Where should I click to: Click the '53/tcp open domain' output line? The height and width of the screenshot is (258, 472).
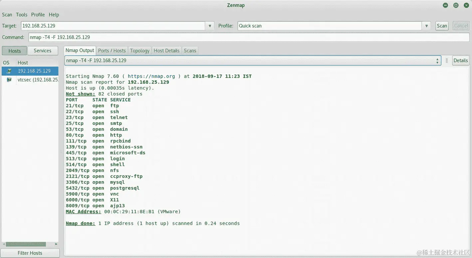tap(97, 129)
